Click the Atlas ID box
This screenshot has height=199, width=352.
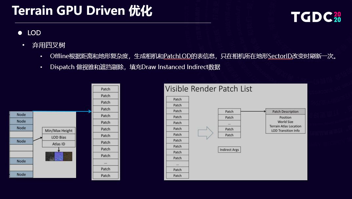[x=59, y=144]
